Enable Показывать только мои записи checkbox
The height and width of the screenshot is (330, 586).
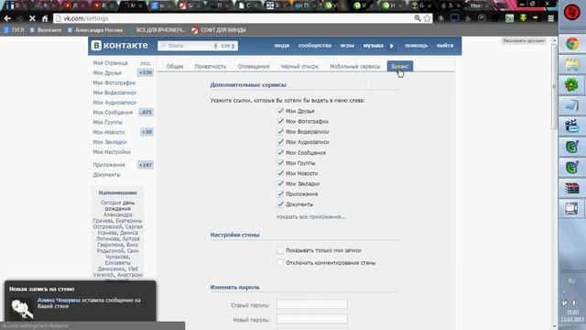coord(280,250)
